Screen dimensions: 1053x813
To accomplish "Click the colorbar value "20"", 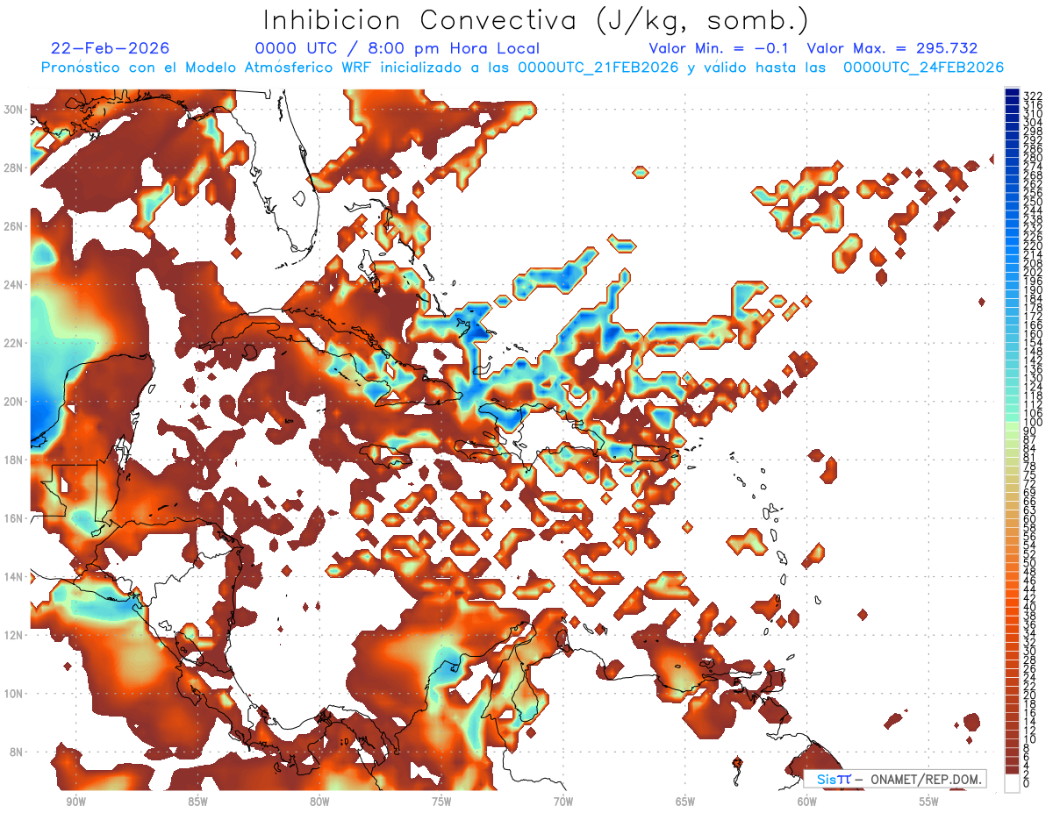I will click(1030, 695).
